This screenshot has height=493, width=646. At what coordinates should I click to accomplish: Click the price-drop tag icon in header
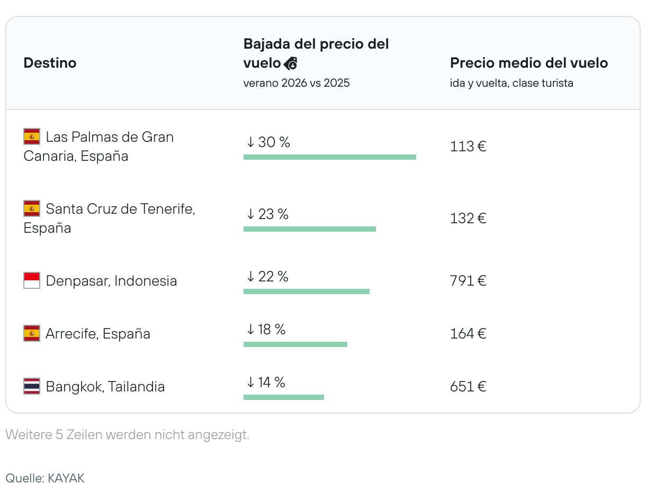tap(291, 63)
